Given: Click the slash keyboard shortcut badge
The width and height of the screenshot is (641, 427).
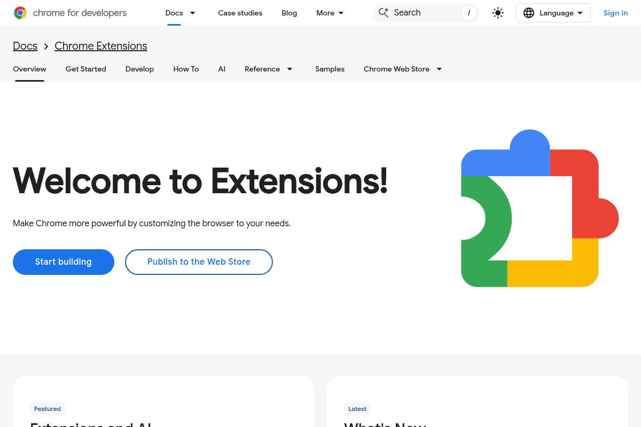Looking at the screenshot, I should click(469, 13).
